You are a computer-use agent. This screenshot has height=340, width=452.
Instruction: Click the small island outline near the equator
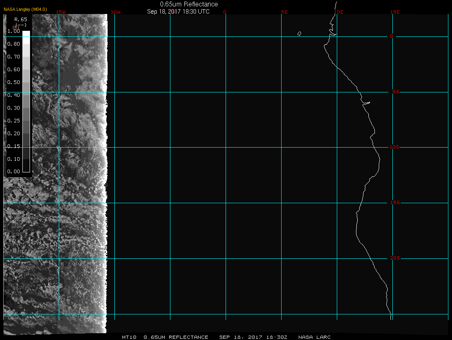click(299, 34)
